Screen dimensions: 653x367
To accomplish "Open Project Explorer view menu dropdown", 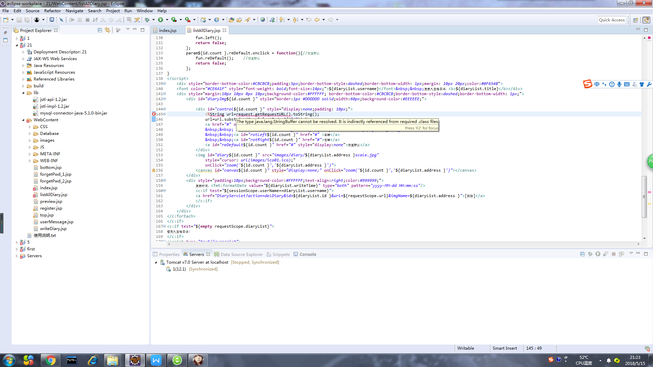I will click(x=128, y=30).
